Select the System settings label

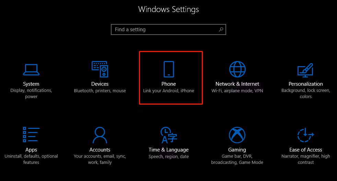point(31,84)
